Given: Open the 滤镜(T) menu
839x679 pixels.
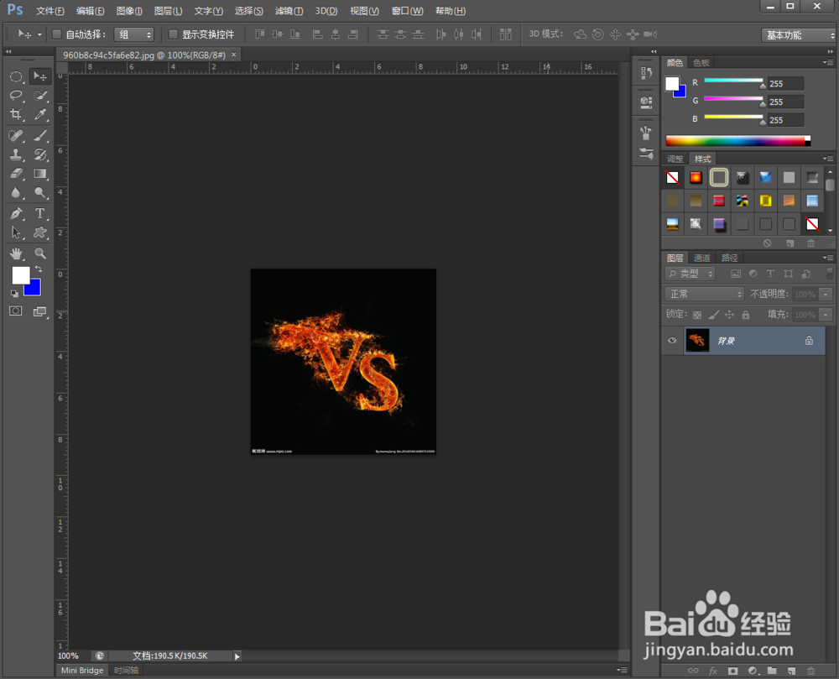Looking at the screenshot, I should [289, 11].
